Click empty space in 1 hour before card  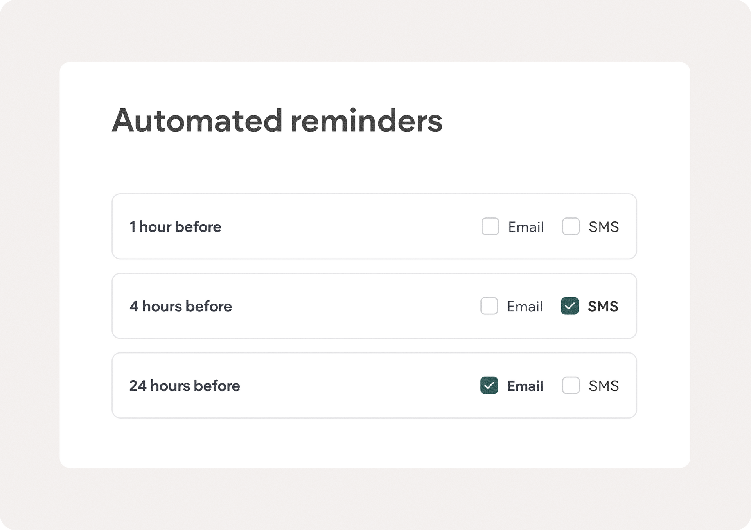click(x=348, y=226)
